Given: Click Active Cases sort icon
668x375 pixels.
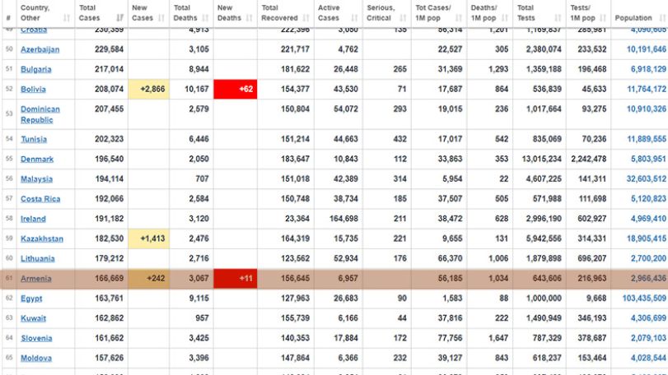Looking at the screenshot, I should coord(354,18).
